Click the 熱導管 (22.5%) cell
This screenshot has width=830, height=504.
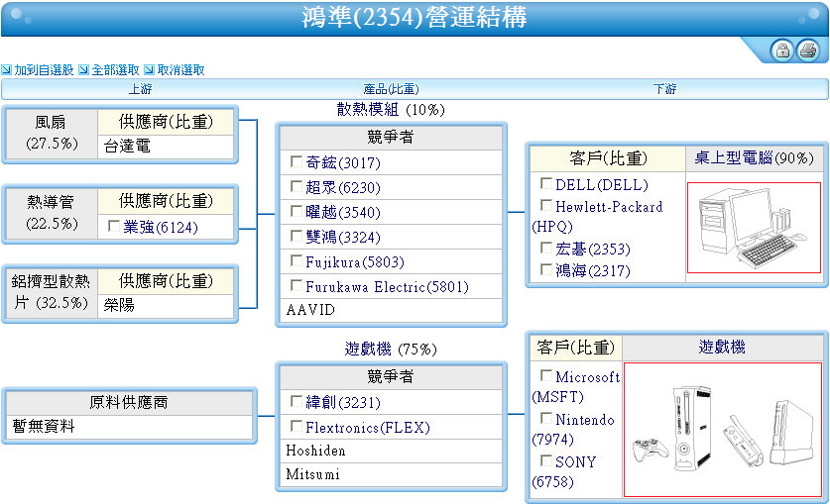point(52,213)
